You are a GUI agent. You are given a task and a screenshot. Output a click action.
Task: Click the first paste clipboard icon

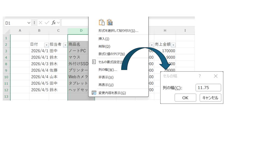click(x=102, y=22)
